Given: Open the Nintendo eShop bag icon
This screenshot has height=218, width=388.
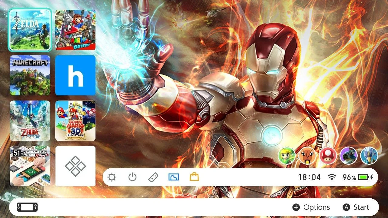Looking at the screenshot, I should point(194,177).
